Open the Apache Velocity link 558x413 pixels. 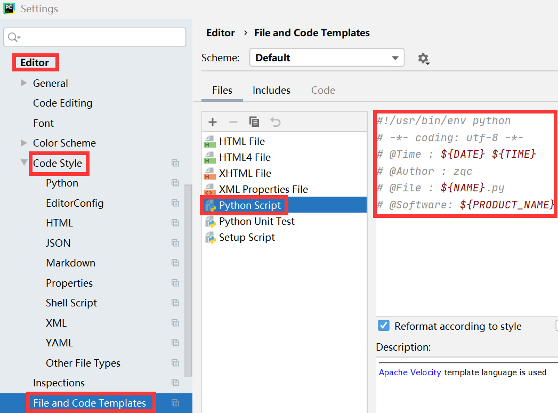pos(410,372)
